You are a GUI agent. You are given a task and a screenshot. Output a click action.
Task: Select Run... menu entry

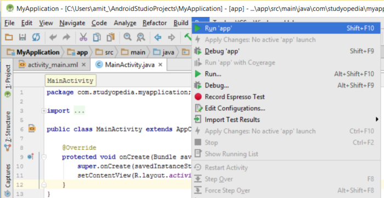click(286, 74)
